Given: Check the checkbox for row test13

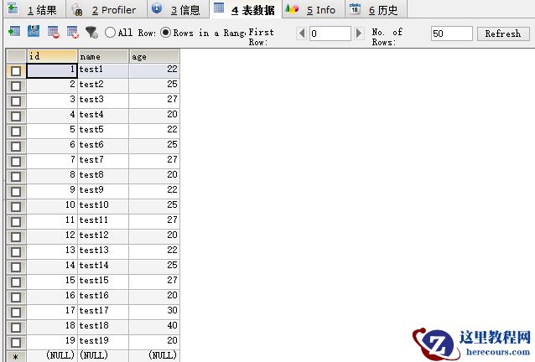Looking at the screenshot, I should pyautogui.click(x=16, y=252).
